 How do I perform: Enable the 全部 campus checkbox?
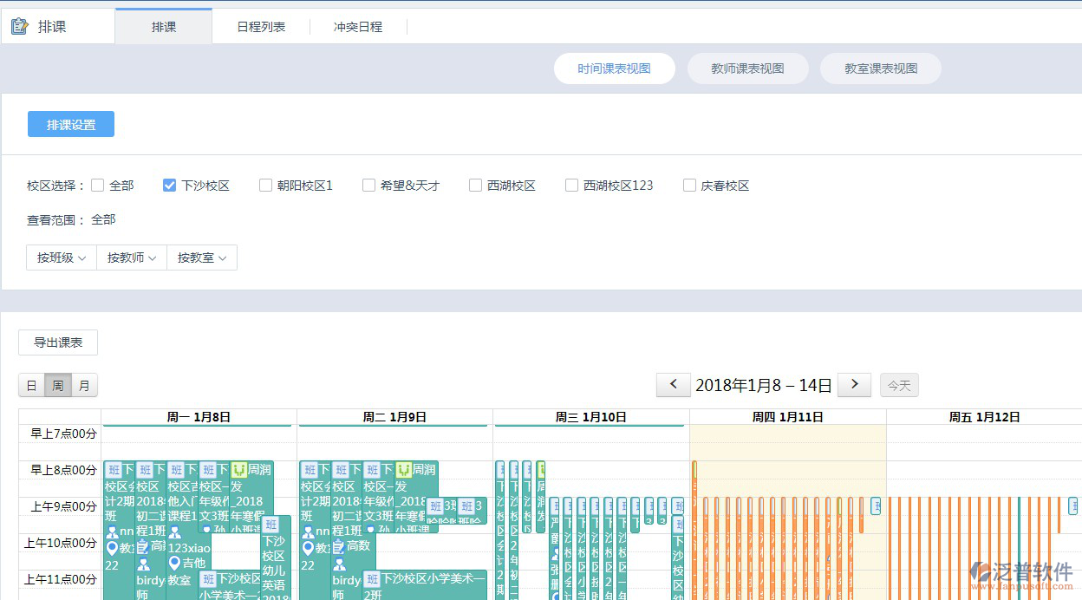tap(98, 185)
